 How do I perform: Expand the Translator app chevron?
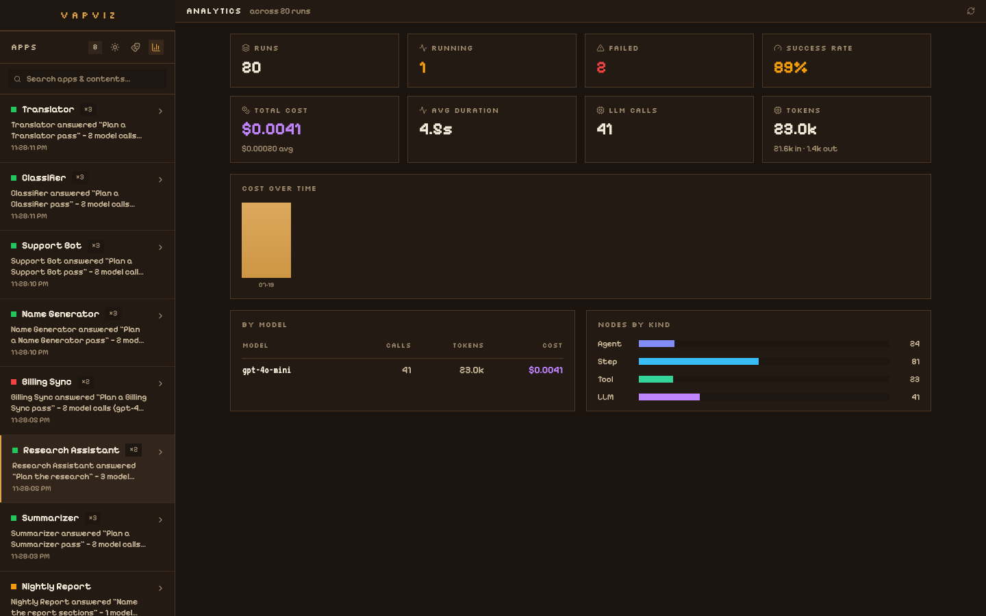(x=160, y=111)
